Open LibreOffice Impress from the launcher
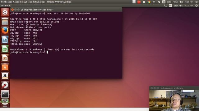 click(5, 58)
